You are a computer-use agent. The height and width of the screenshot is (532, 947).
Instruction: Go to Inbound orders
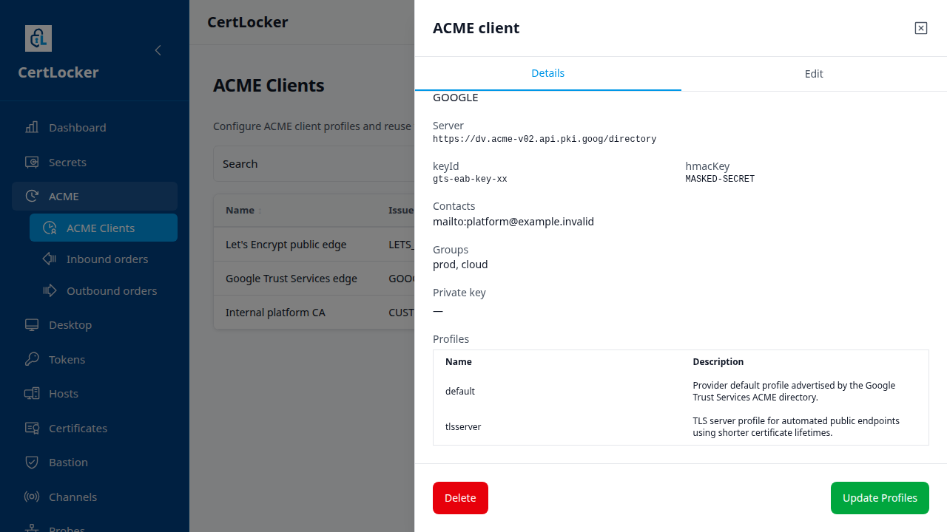(x=104, y=259)
